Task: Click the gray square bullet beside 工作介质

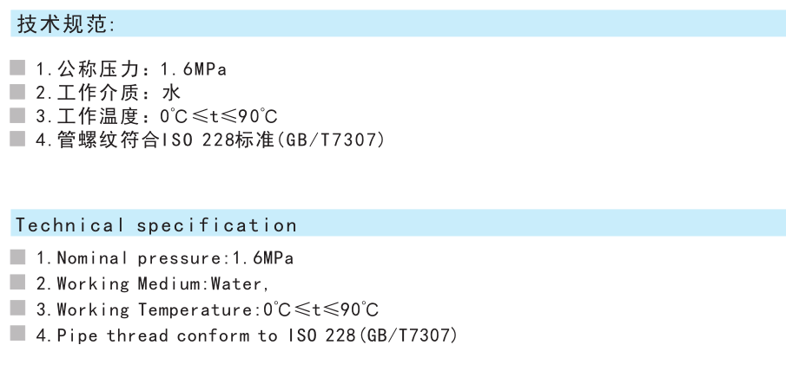Action: coord(17,92)
